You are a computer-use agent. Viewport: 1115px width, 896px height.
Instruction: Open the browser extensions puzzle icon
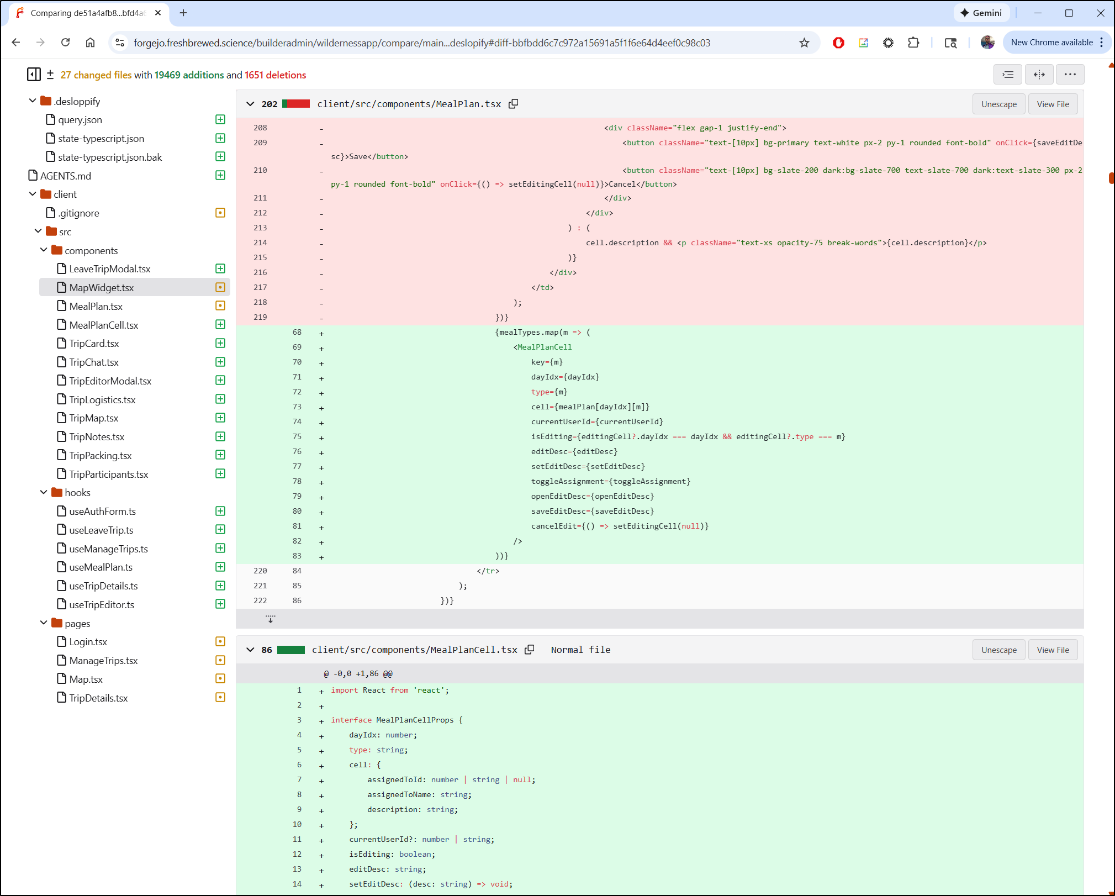click(913, 43)
